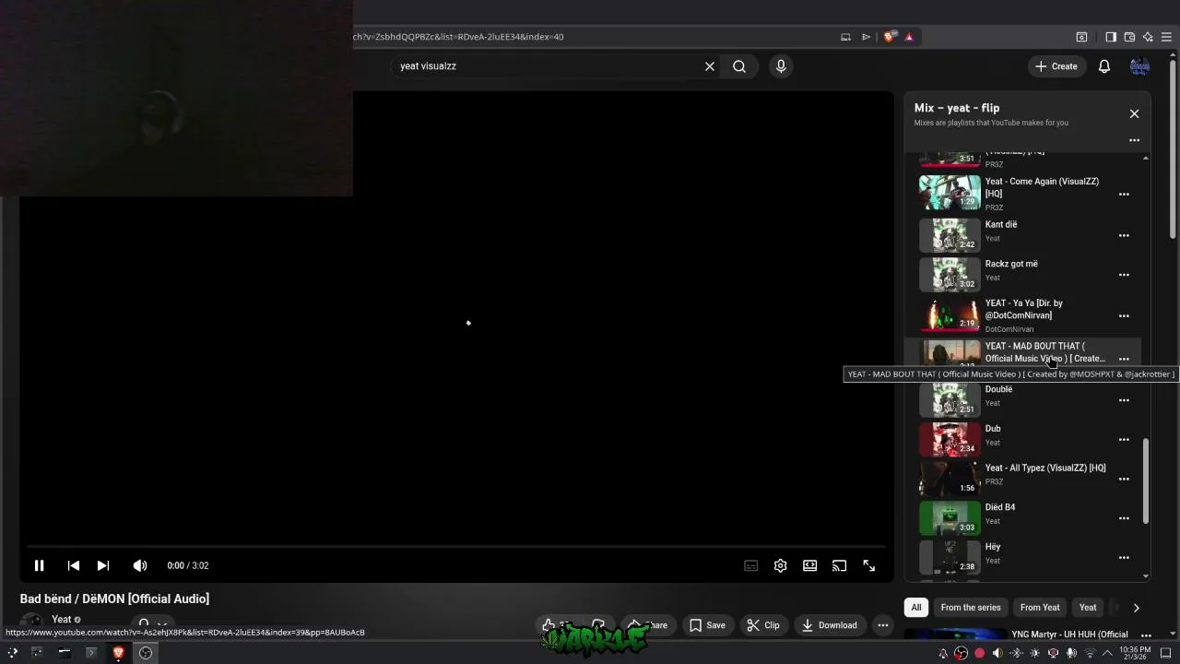Toggle Brave sidebar panel

[x=1111, y=37]
